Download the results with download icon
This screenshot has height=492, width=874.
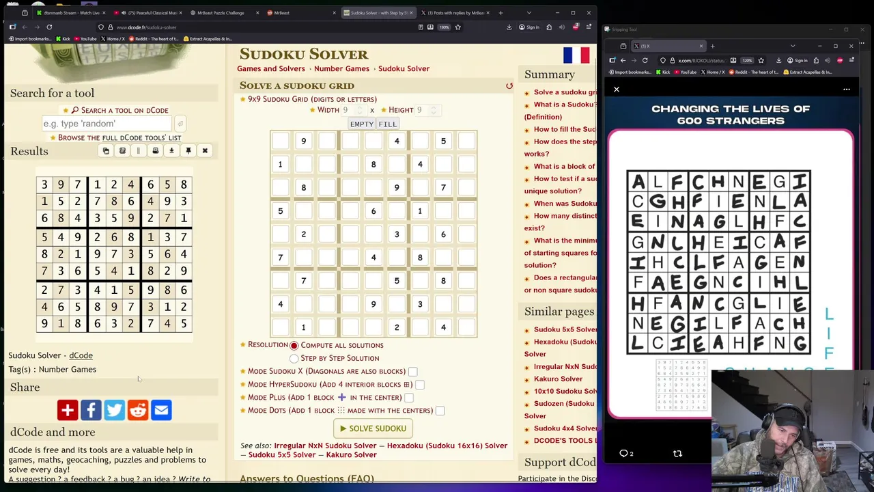coord(171,151)
